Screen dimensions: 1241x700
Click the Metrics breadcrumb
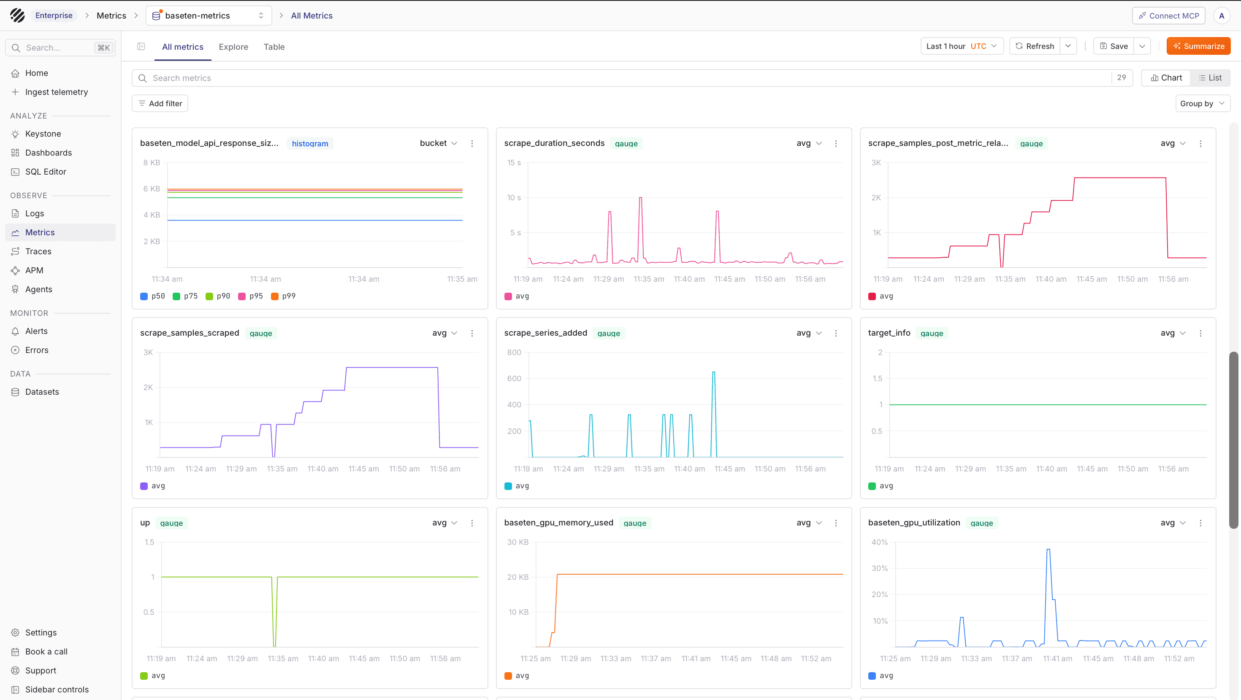pos(111,16)
